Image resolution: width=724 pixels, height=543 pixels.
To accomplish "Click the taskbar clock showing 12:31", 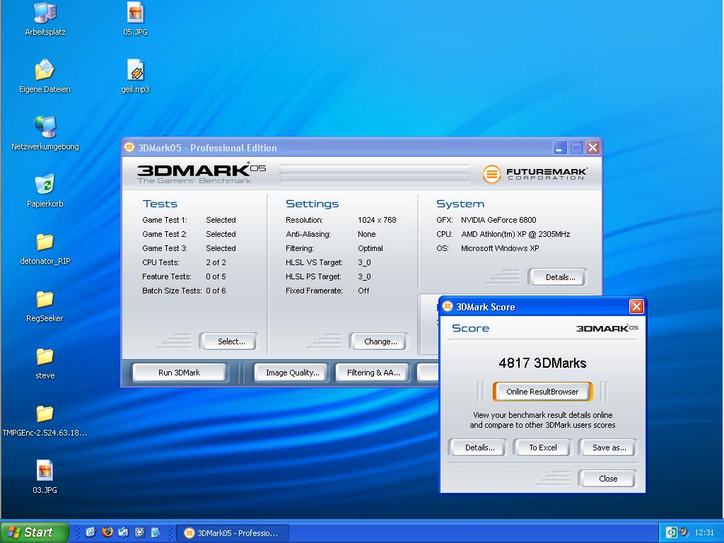I will tap(704, 533).
